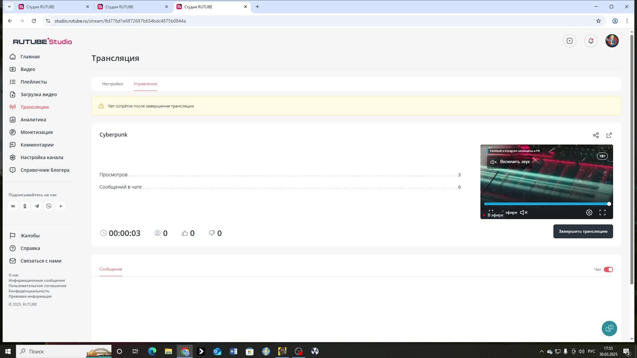Open the notifications bell

591,41
